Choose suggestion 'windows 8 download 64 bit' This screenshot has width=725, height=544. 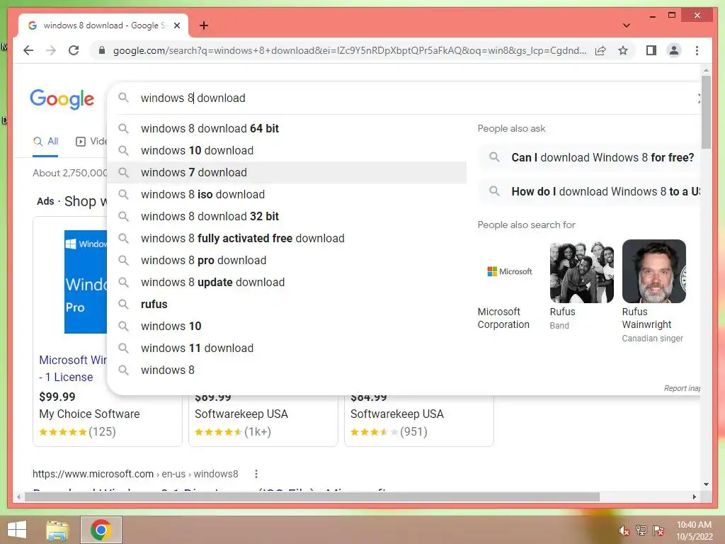pyautogui.click(x=287, y=129)
